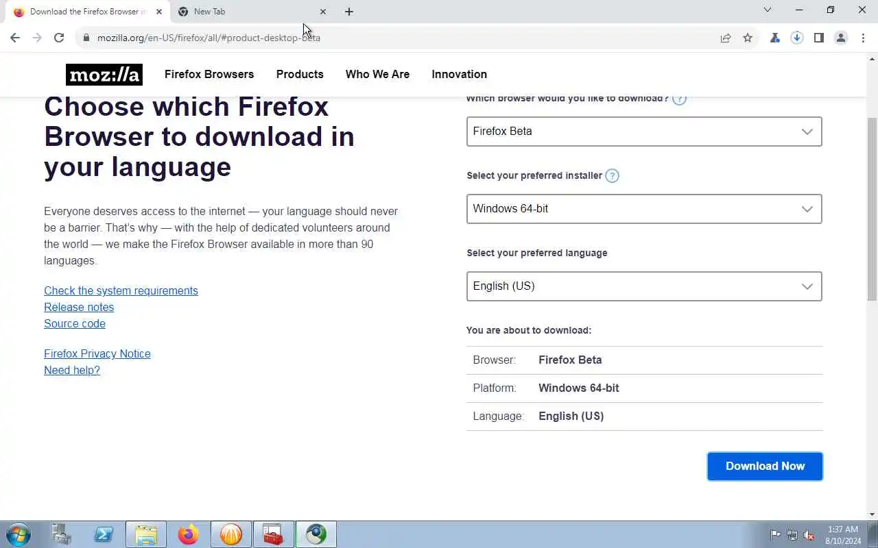Open the Firefox Browsers menu
This screenshot has width=878, height=548.
click(209, 74)
